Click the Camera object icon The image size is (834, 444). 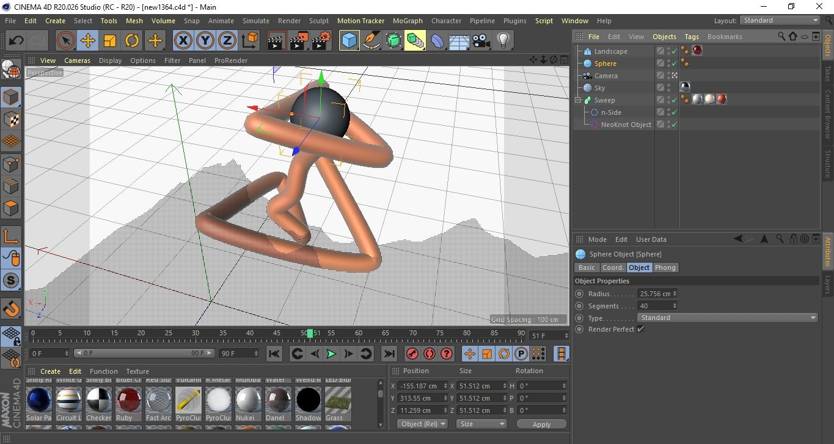point(481,41)
